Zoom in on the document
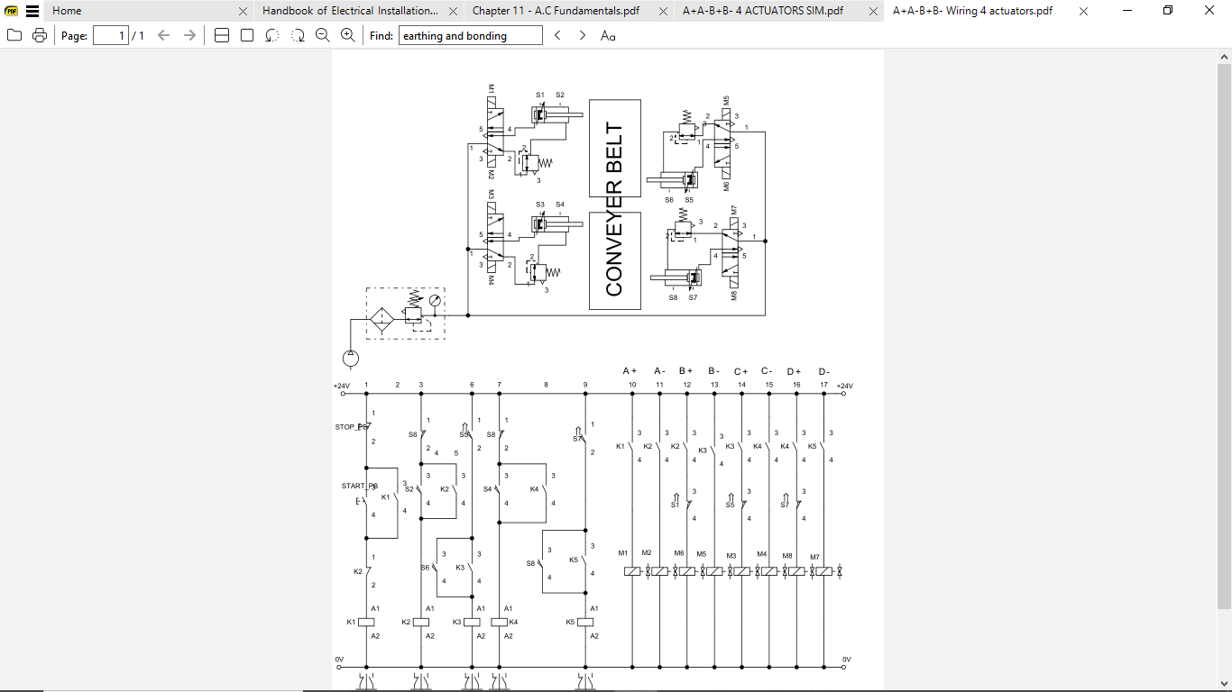 coord(348,35)
